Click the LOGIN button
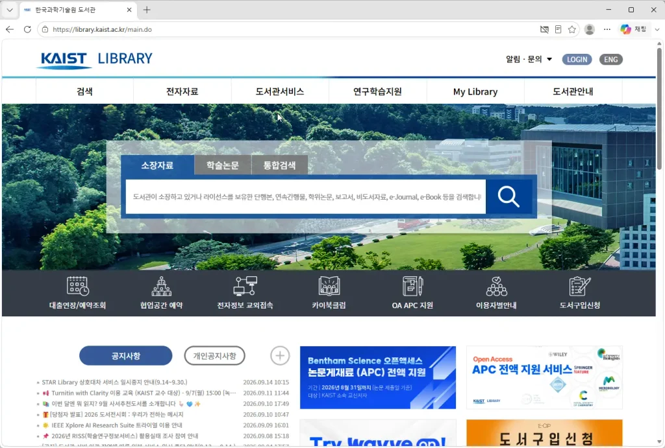The width and height of the screenshot is (665, 448). point(577,59)
